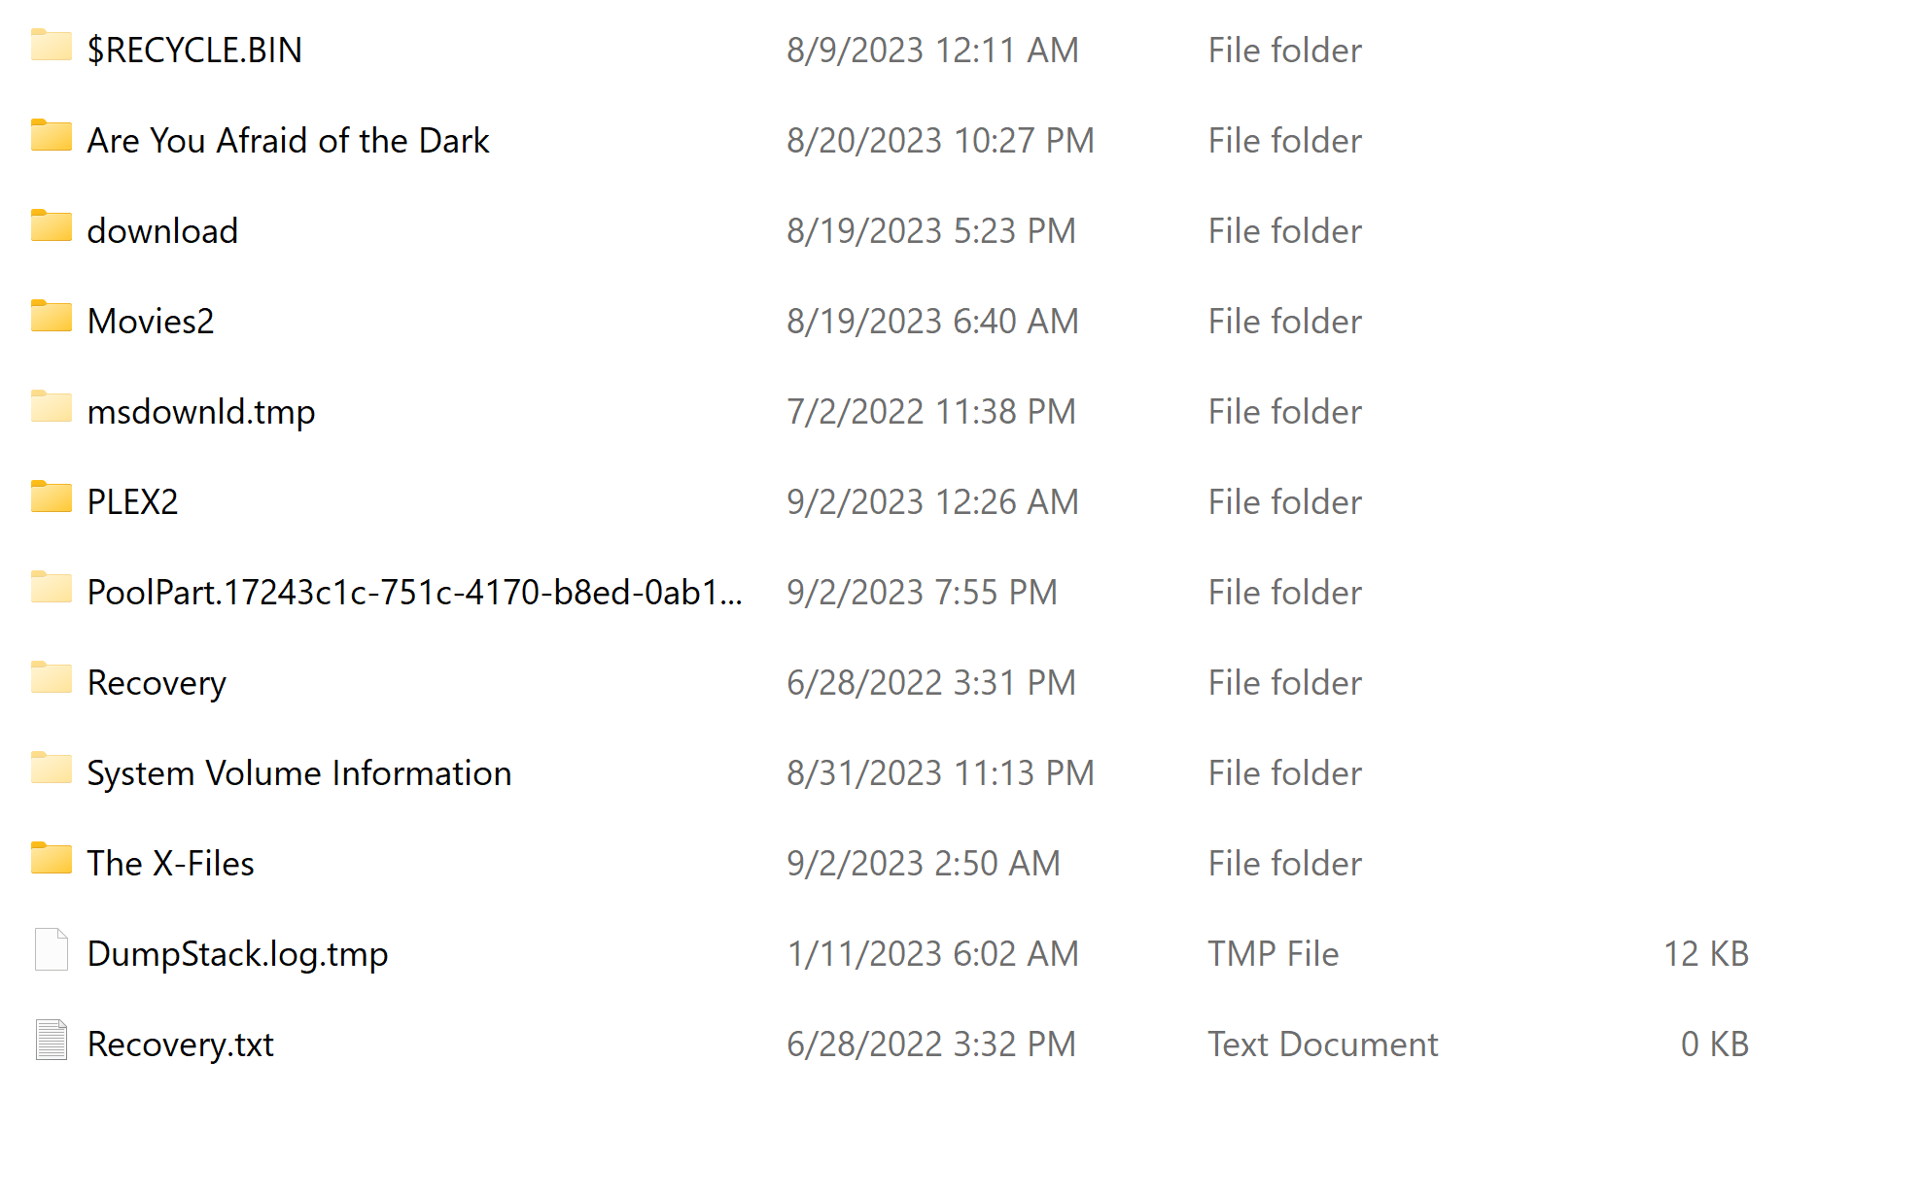Click the DumpStack.log.tmp file icon
This screenshot has height=1198, width=1922.
(51, 950)
